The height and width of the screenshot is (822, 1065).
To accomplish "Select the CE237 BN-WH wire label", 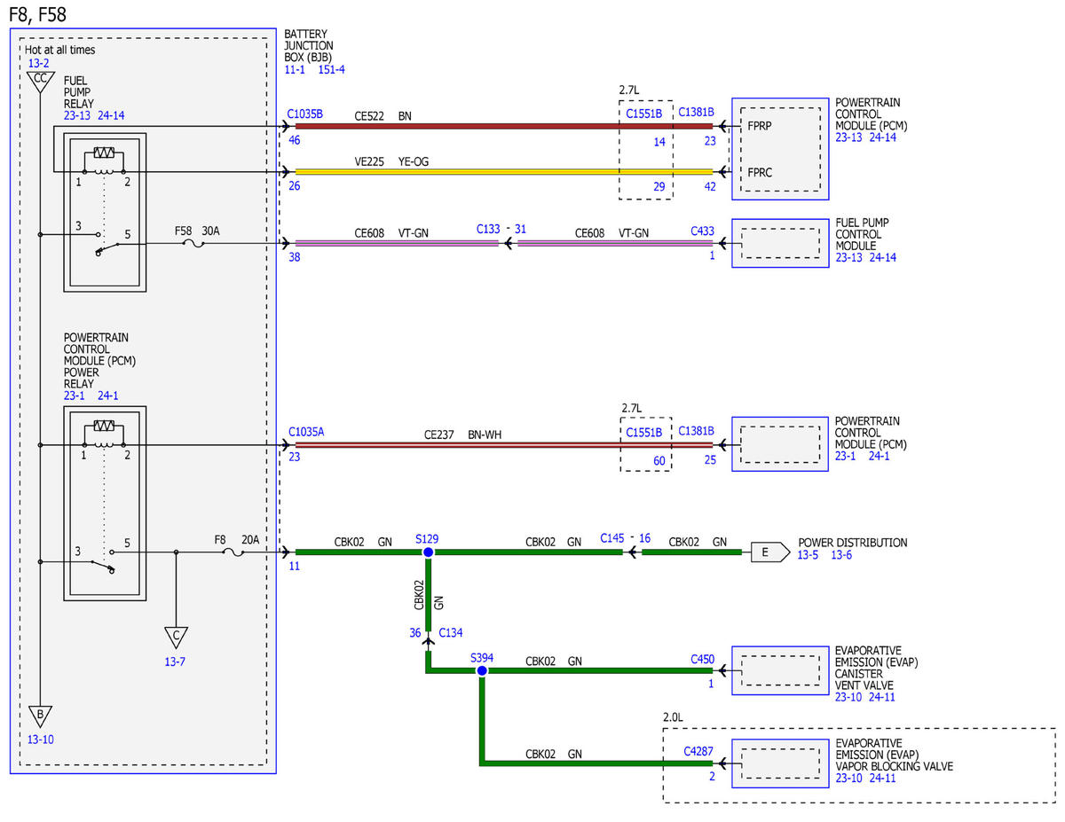I will coord(462,434).
